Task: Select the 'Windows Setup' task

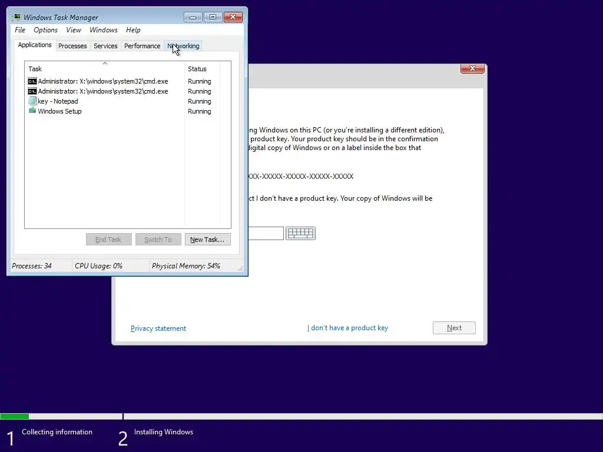Action: pos(59,111)
